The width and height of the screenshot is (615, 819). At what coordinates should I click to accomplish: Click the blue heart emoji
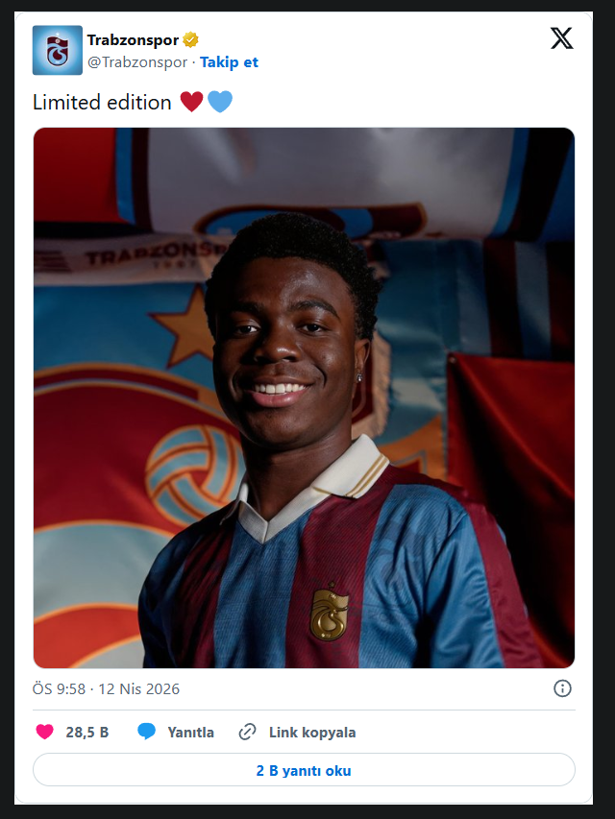pyautogui.click(x=220, y=102)
